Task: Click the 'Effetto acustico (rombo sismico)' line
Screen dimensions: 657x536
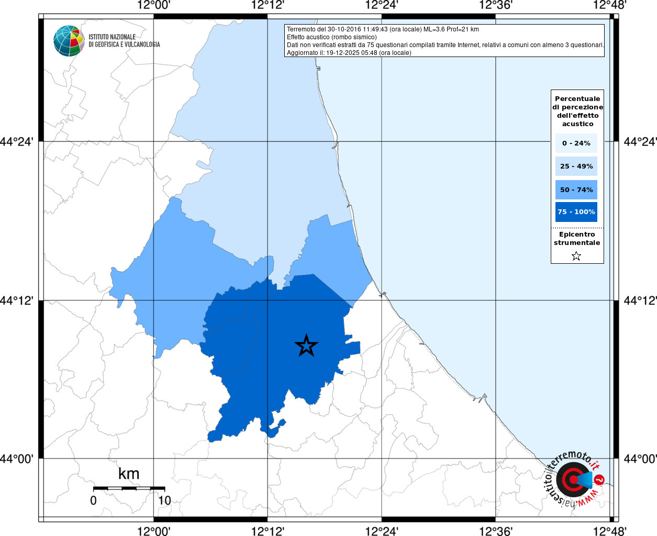Action: click(331, 37)
